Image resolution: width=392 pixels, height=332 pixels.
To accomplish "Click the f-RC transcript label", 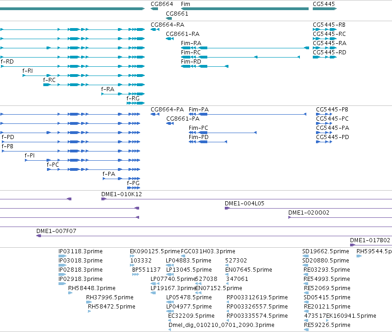I will (49, 80).
